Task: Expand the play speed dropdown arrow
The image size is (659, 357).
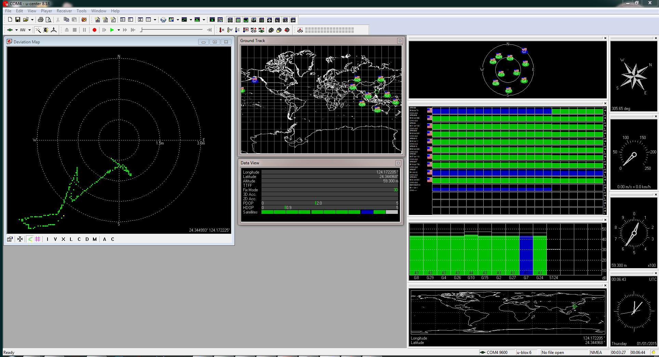Action: pos(119,30)
